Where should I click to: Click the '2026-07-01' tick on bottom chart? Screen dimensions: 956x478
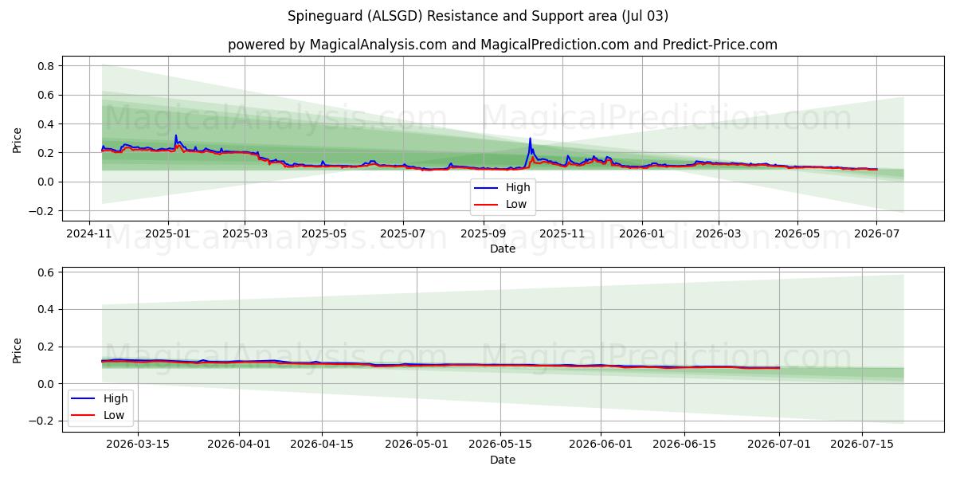coord(778,445)
